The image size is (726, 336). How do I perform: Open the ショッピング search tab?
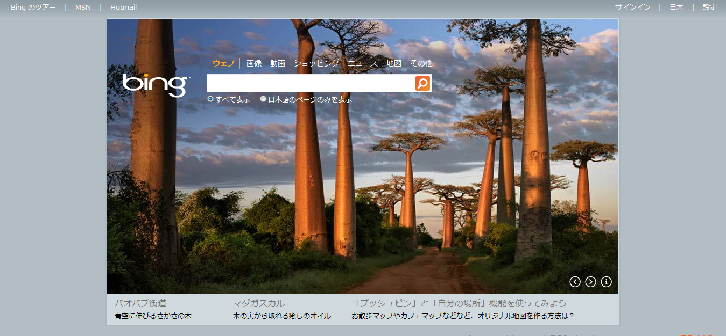316,63
